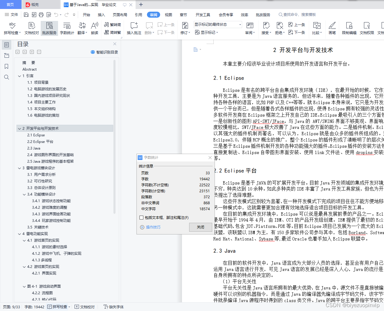Open a new document tab with plus
Image resolution: width=384 pixels, height=311 pixels.
pyautogui.click(x=141, y=4)
